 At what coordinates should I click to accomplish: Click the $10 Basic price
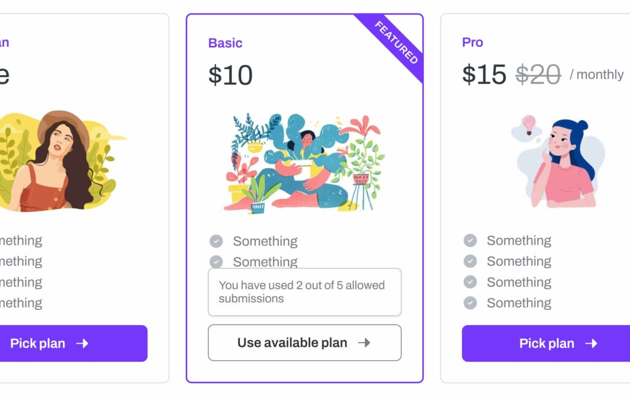(x=230, y=75)
